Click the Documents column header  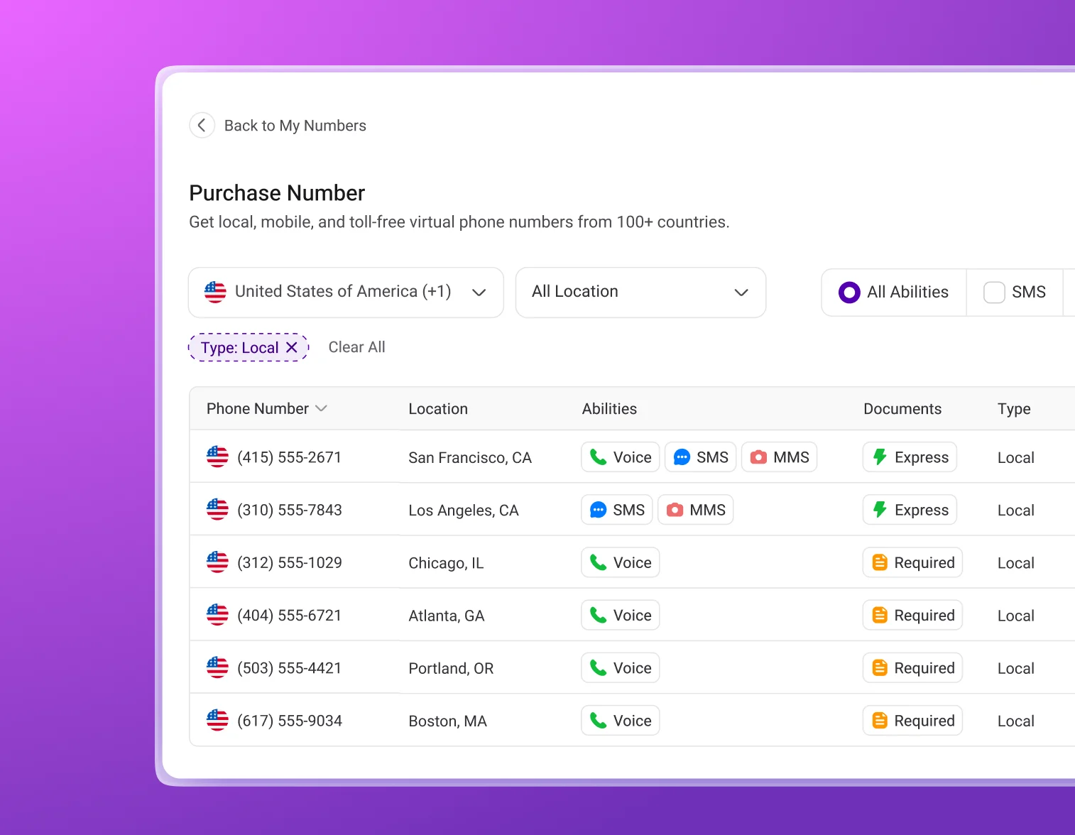(x=902, y=409)
